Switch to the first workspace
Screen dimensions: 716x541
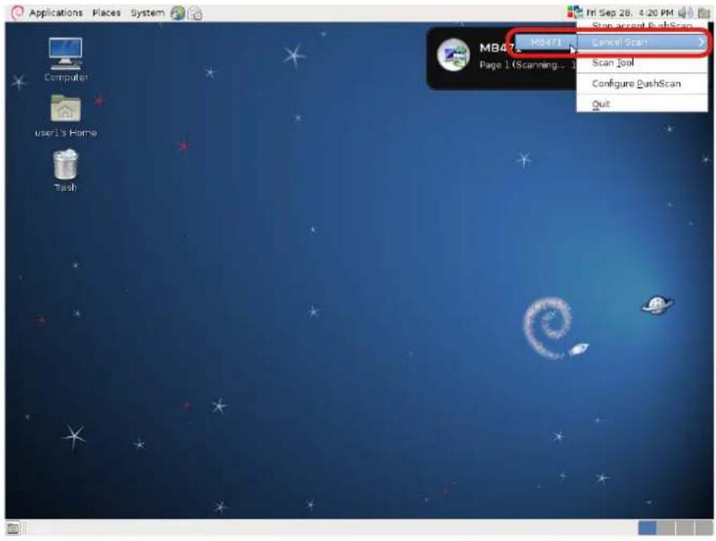coord(647,528)
